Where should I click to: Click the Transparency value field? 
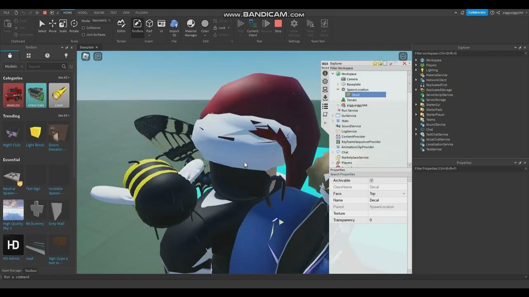pos(388,220)
